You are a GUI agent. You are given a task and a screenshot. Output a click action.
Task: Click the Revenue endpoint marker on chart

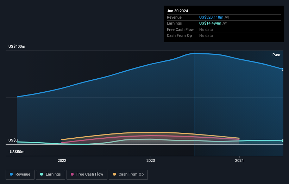click(x=283, y=69)
